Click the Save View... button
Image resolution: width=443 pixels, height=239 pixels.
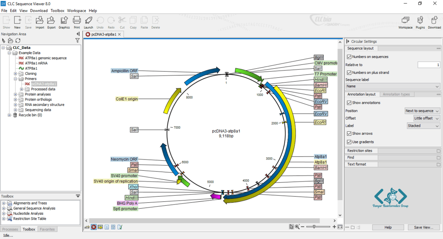pos(424,227)
